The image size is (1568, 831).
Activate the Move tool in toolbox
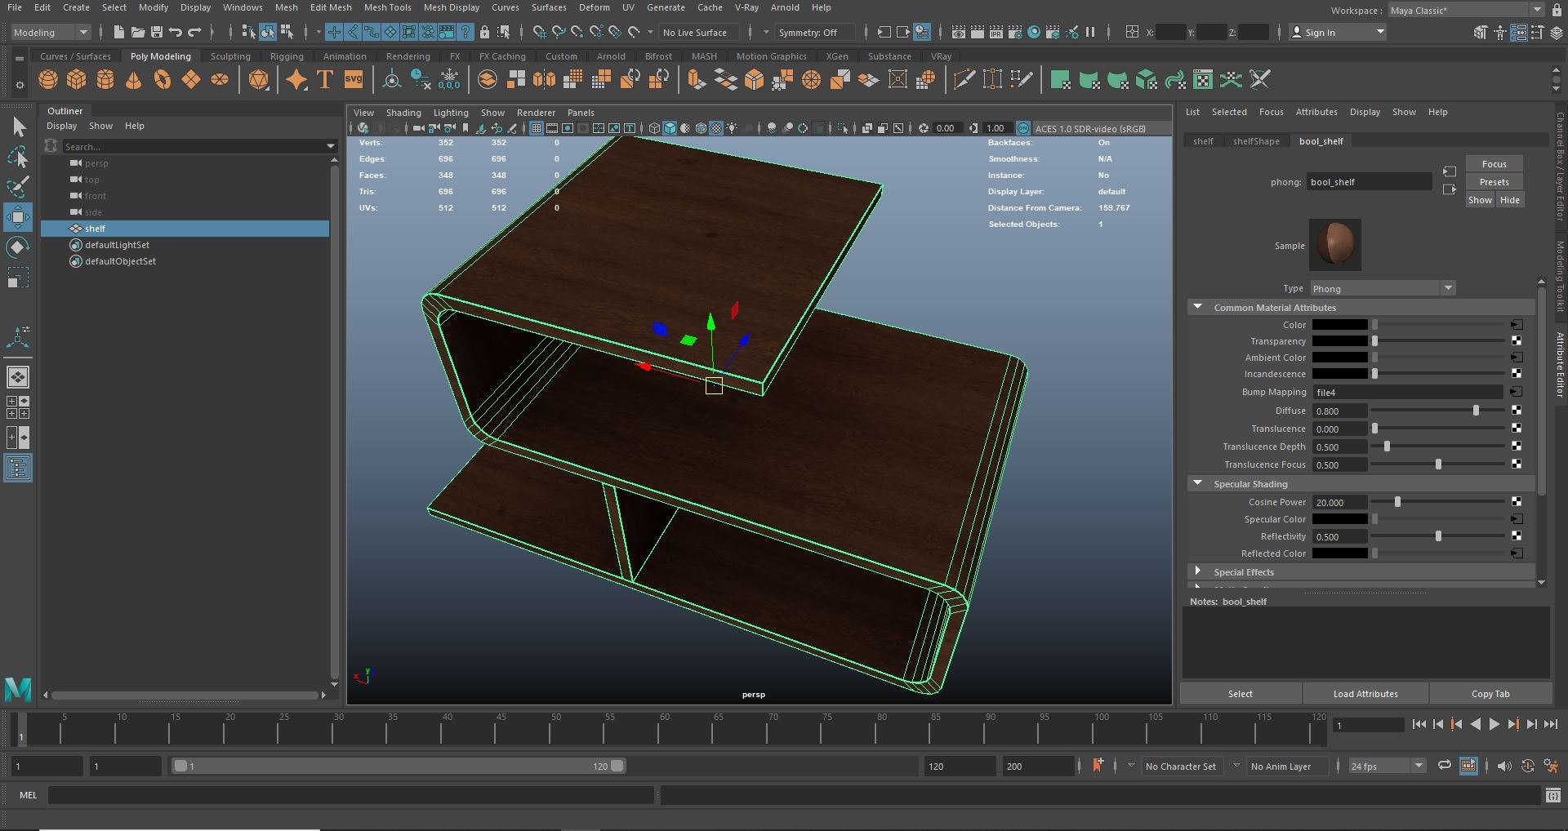[18, 217]
